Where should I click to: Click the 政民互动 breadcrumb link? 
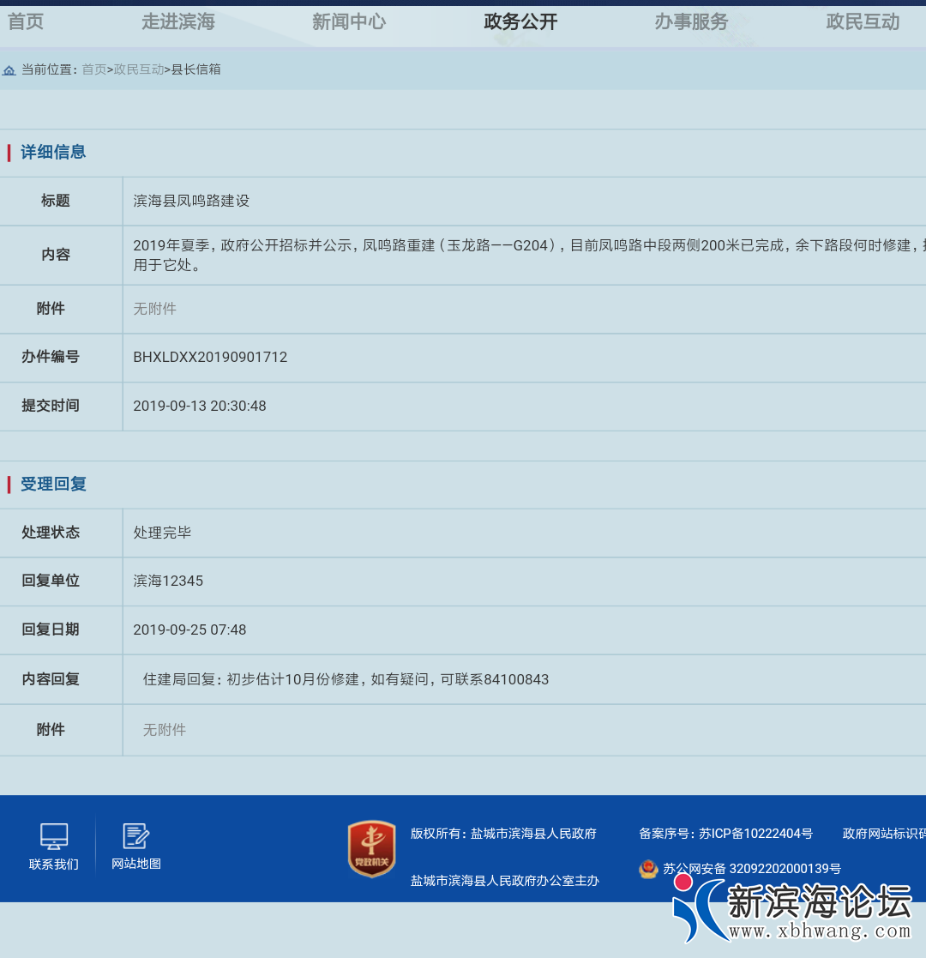tap(139, 69)
